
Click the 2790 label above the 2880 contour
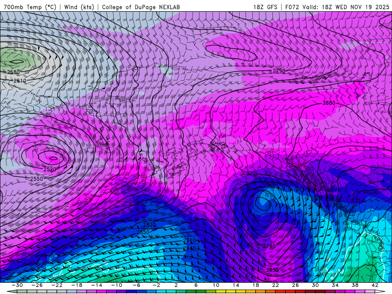(279, 71)
